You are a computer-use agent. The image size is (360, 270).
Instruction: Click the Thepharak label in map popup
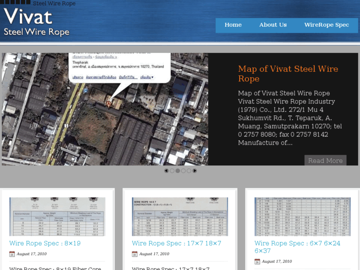tap(80, 62)
